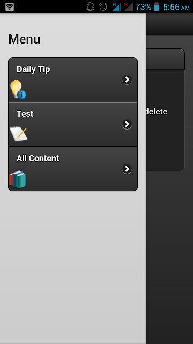Tap the 5:56 AM clock
Image resolution: width=193 pixels, height=344 pixels.
[x=176, y=7]
